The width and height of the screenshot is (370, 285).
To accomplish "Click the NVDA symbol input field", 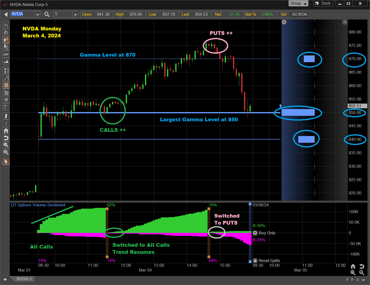I will click(x=23, y=14).
